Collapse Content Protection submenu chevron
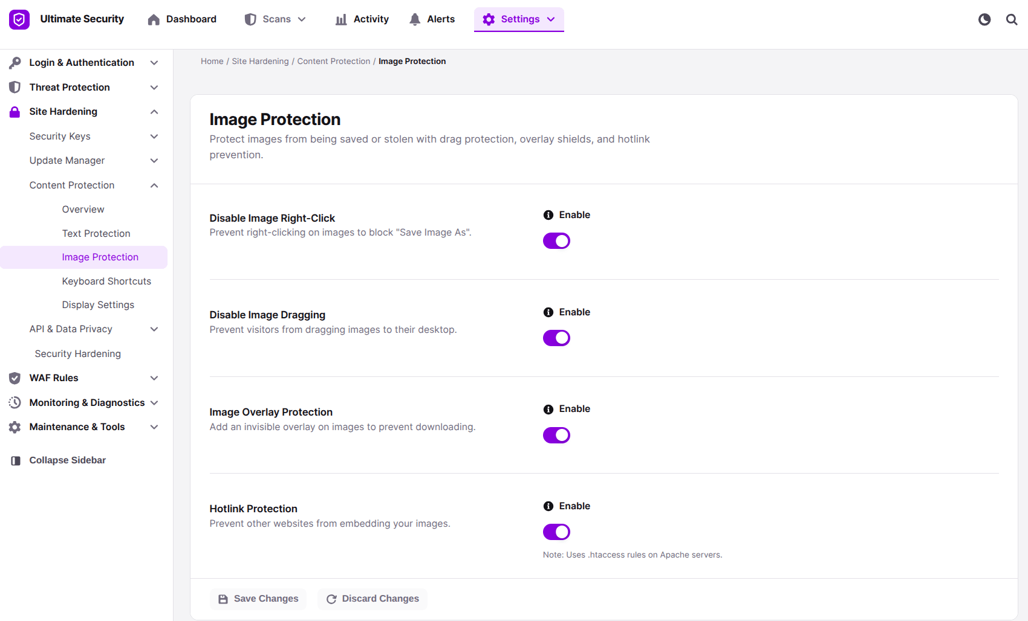Image resolution: width=1028 pixels, height=621 pixels. click(x=154, y=185)
